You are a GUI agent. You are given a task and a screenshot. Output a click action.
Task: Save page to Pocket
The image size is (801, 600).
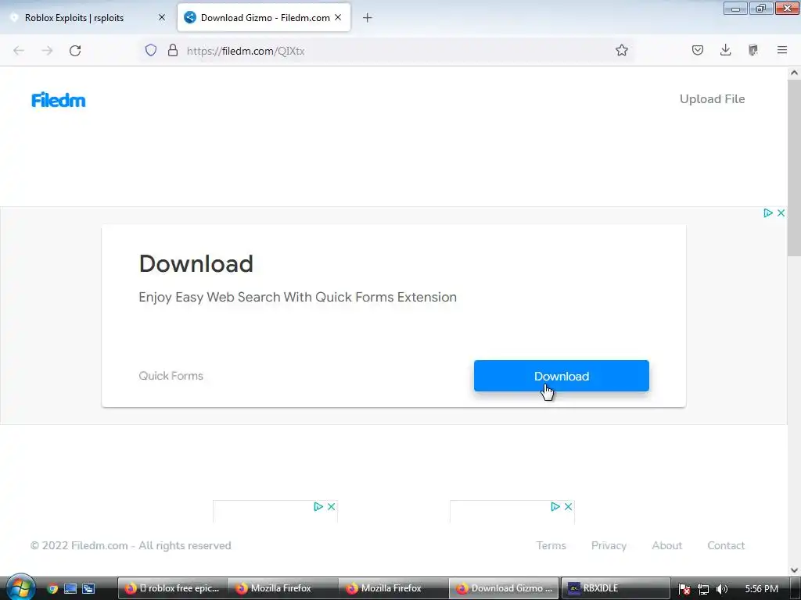pos(697,50)
